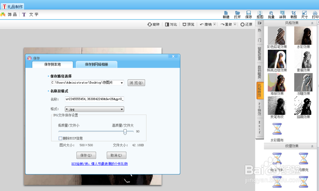Screen dimensions: 319x191
Task: Click the 新建 (New) toolbar icon
Action: tap(226, 15)
